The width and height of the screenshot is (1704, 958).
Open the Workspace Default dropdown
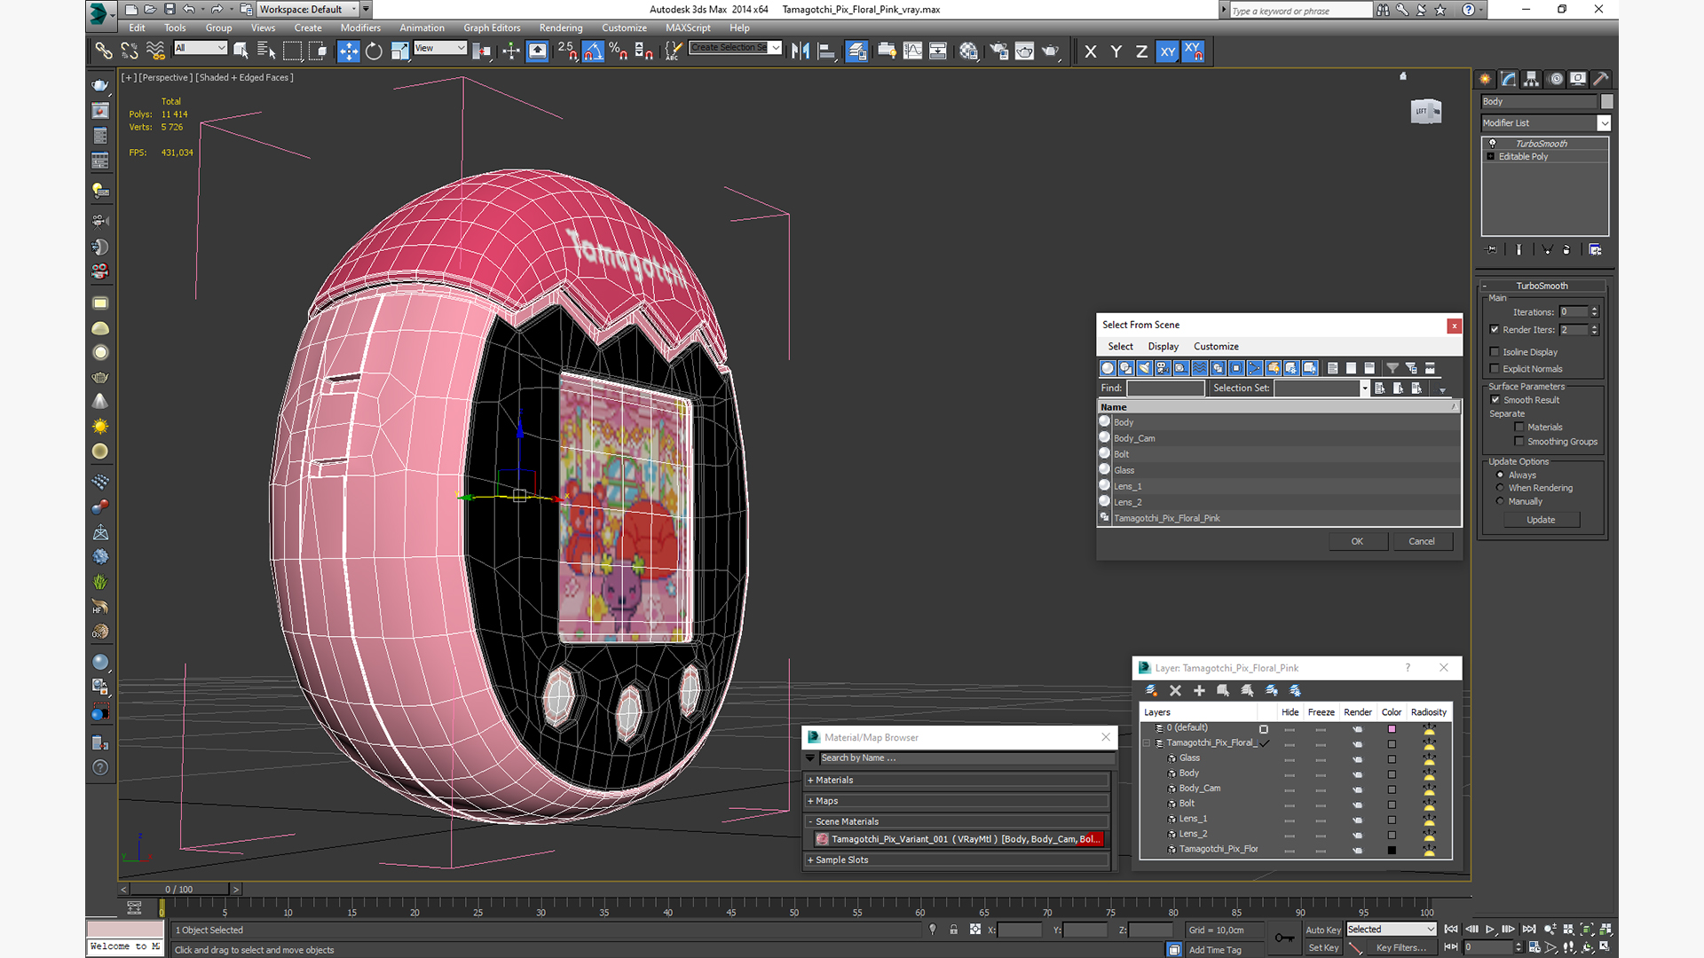pyautogui.click(x=314, y=9)
